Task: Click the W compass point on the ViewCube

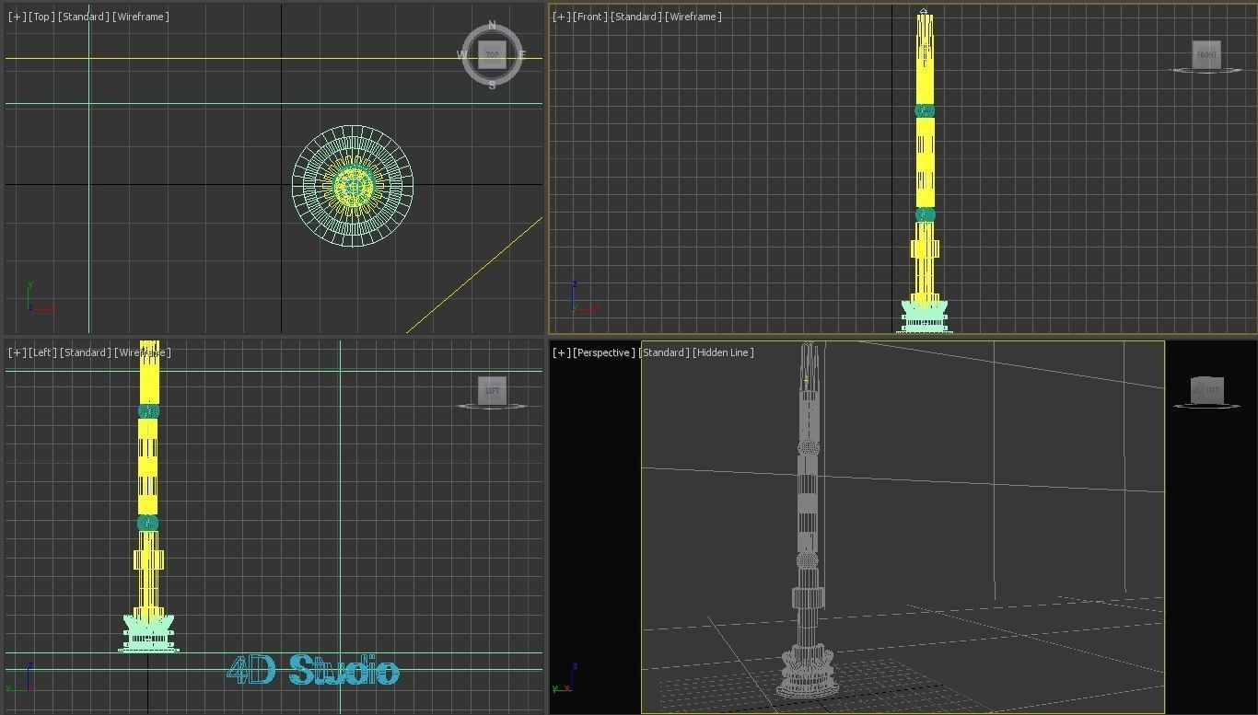Action: point(462,55)
